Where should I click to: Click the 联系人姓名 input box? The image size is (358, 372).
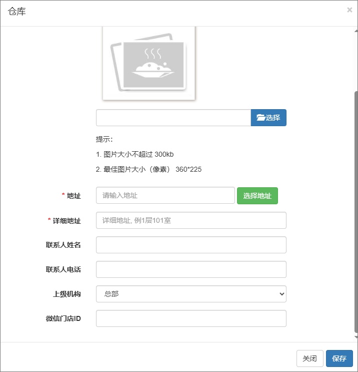(191, 245)
